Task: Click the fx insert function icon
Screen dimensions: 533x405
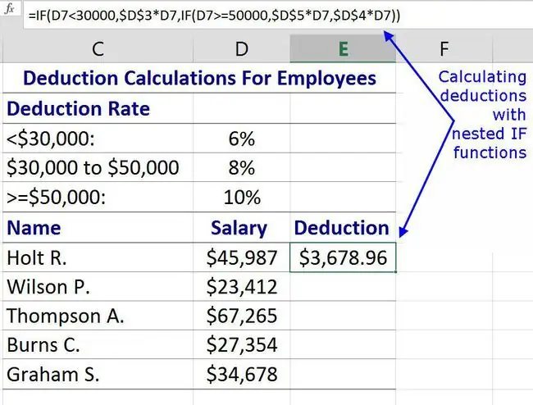Action: tap(10, 8)
